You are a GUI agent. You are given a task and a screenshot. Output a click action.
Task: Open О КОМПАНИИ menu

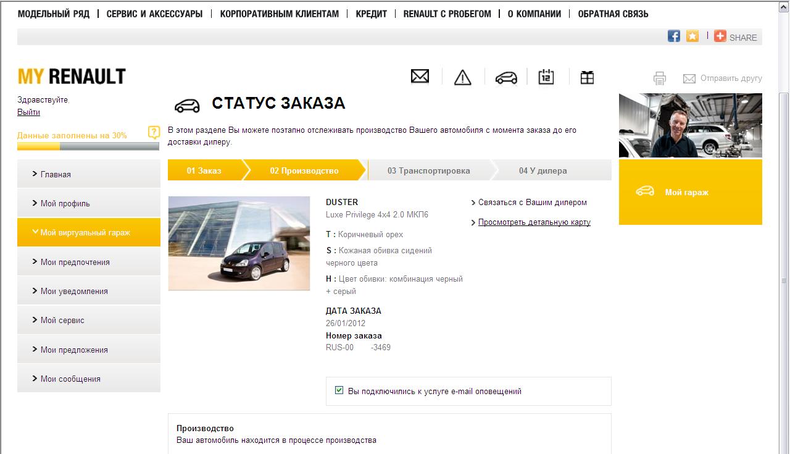pos(534,14)
